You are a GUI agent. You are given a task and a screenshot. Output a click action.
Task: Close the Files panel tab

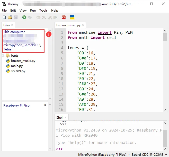12,25
